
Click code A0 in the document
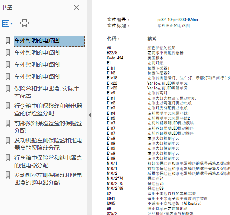[x=109, y=48]
